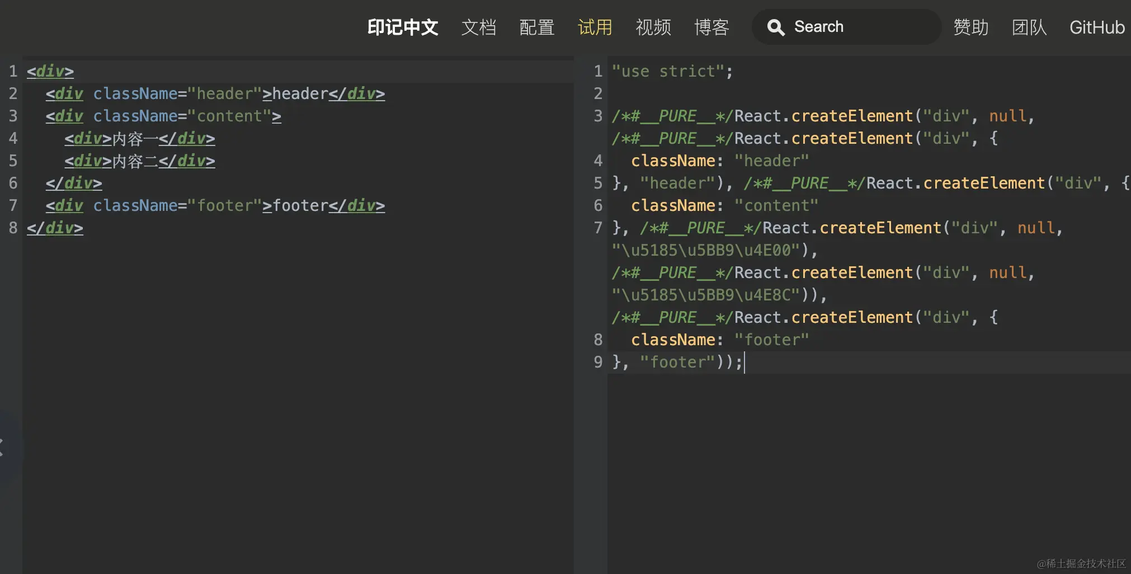Open the 配置 navigation item
Screen dimensions: 1131x574
click(x=536, y=27)
